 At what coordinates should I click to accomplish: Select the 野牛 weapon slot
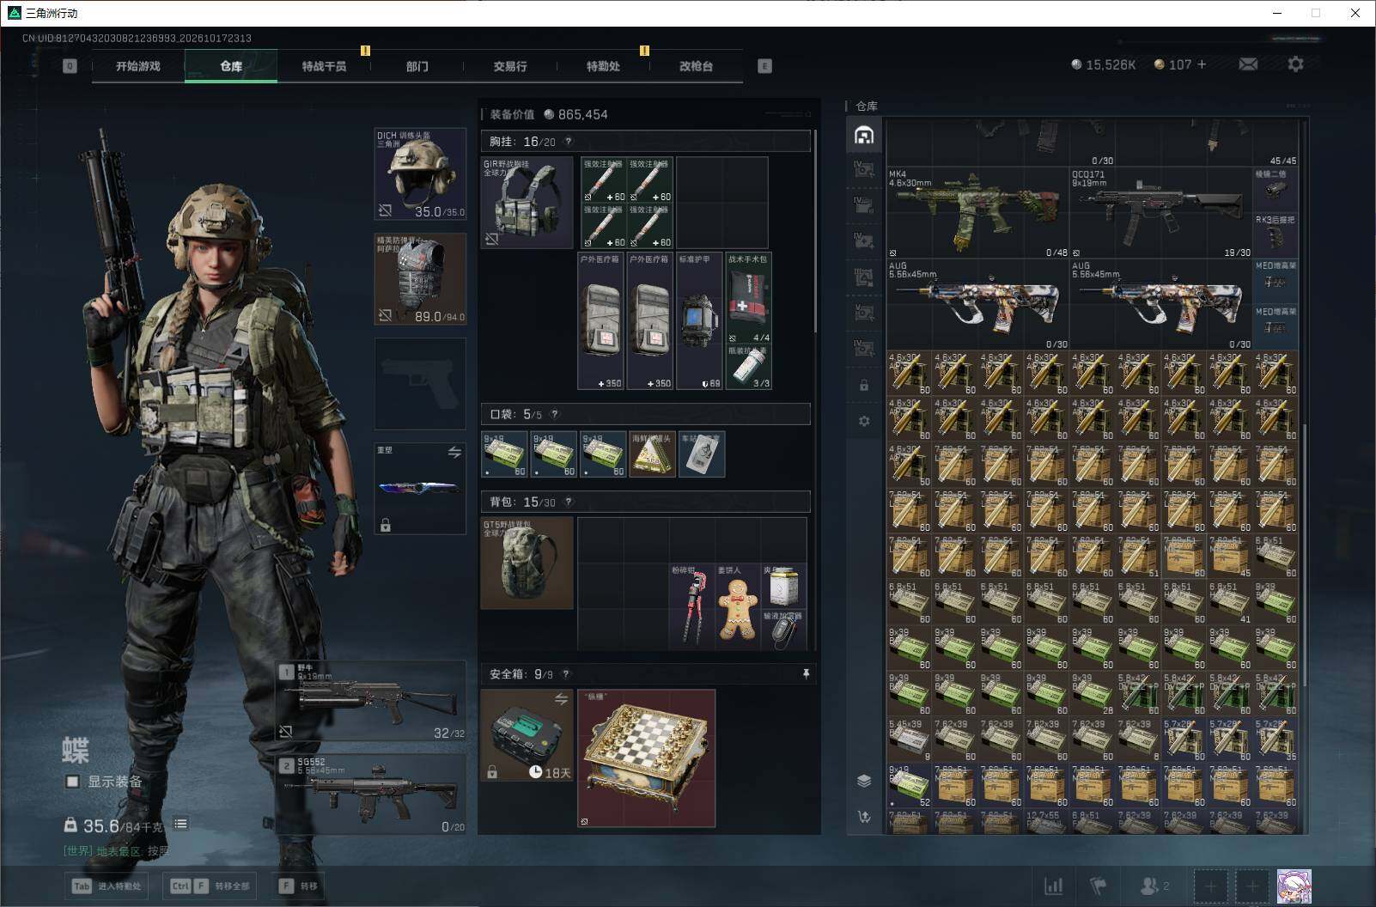coord(371,702)
